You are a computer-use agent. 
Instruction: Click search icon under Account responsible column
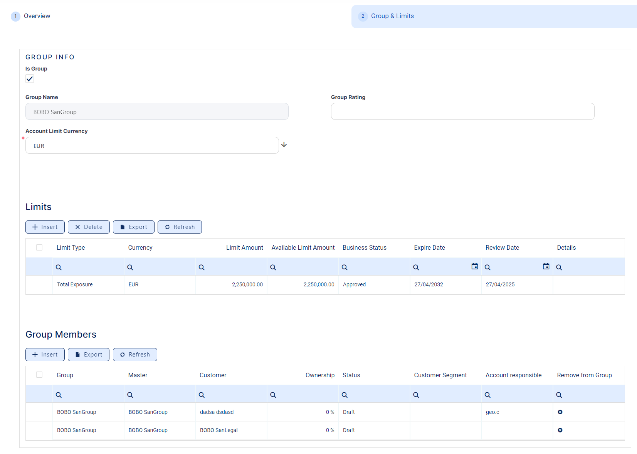tap(487, 395)
